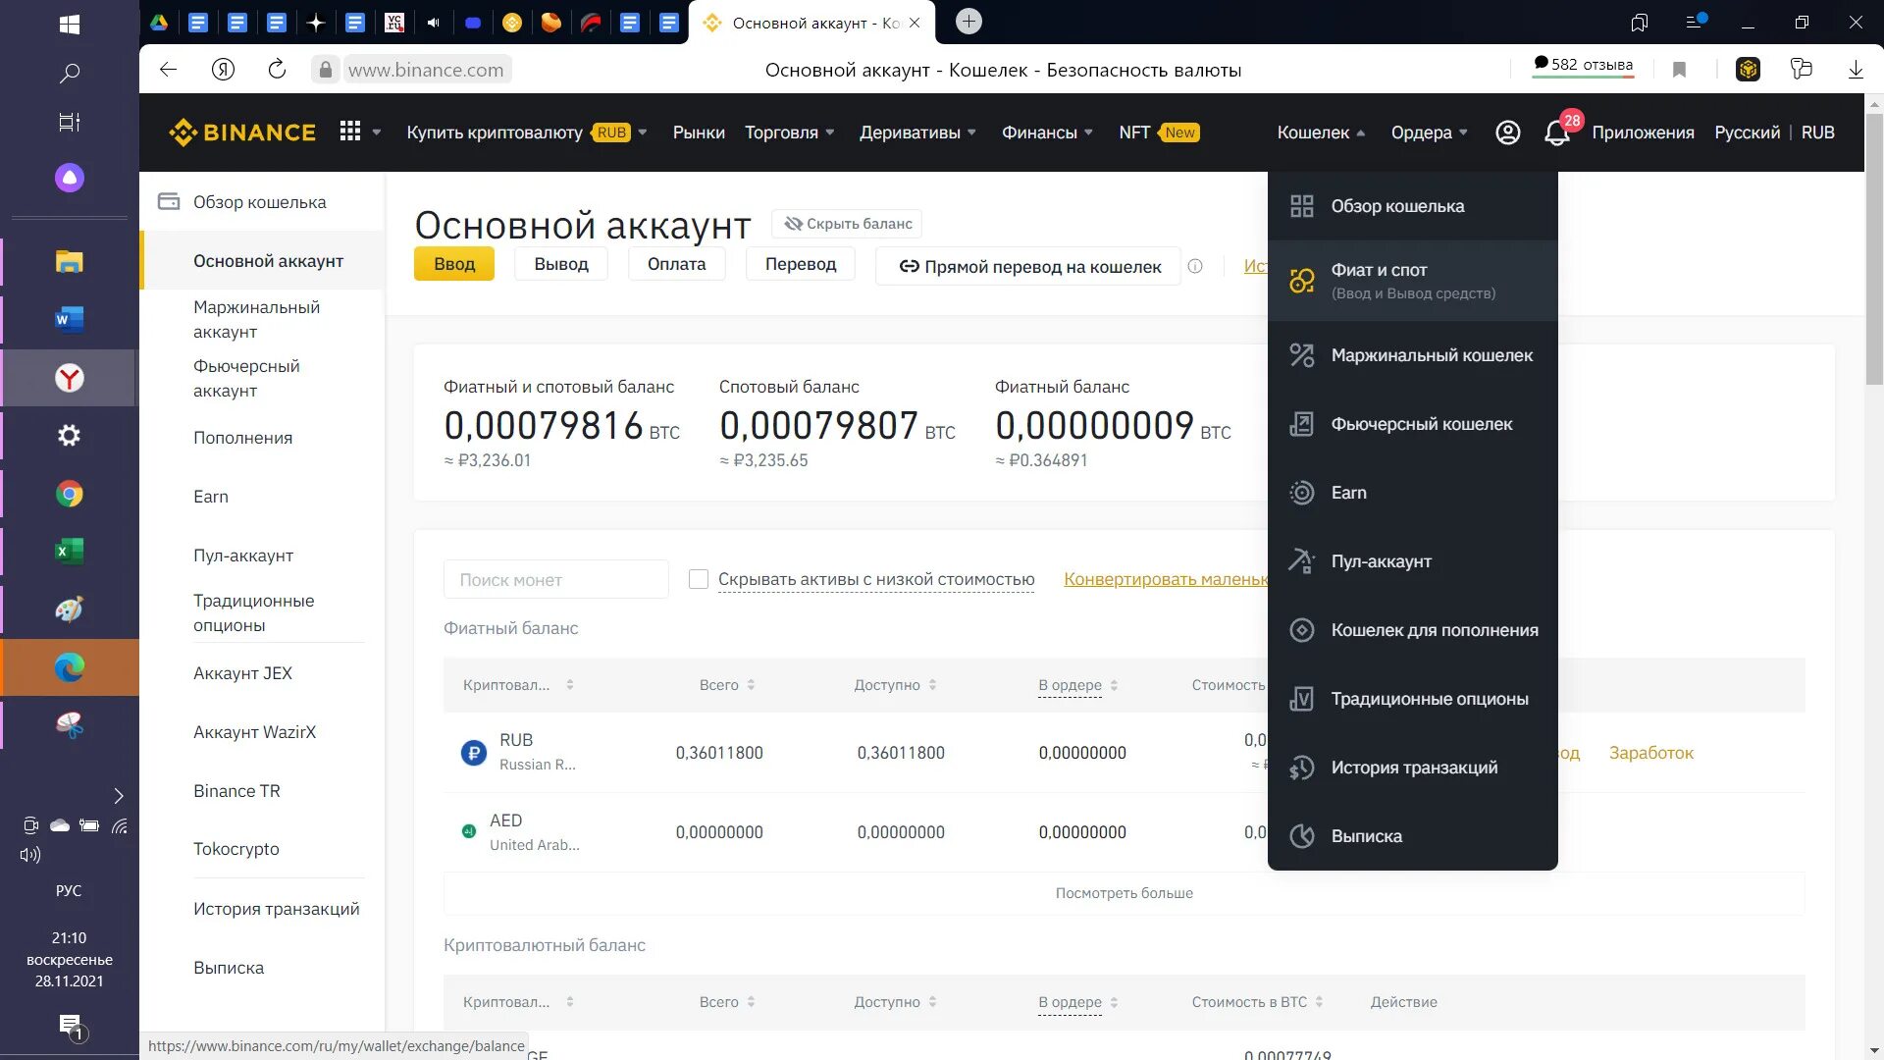Open Word from the taskbar
The width and height of the screenshot is (1884, 1060).
[69, 319]
